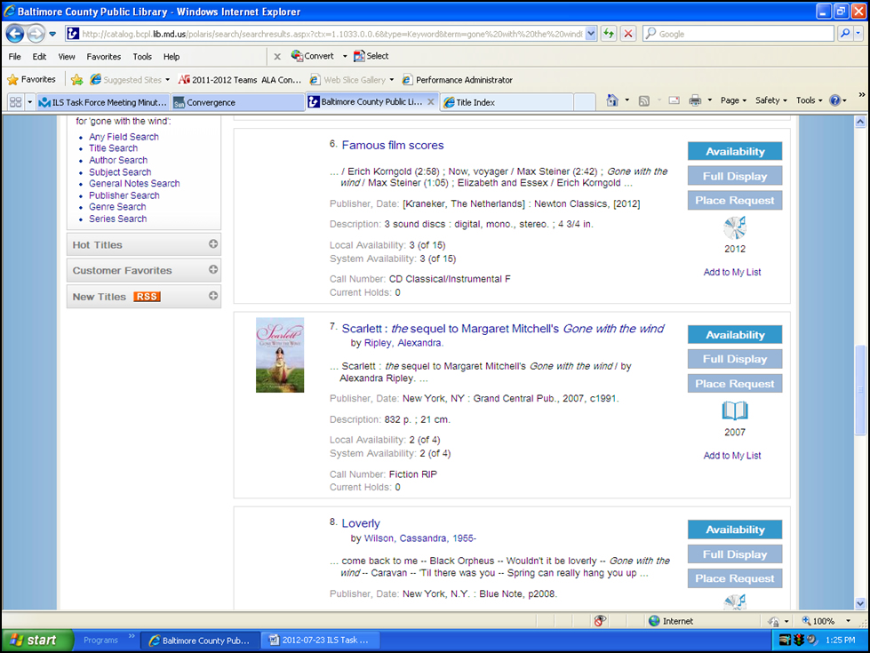
Task: Open the File menu
Action: (x=15, y=57)
